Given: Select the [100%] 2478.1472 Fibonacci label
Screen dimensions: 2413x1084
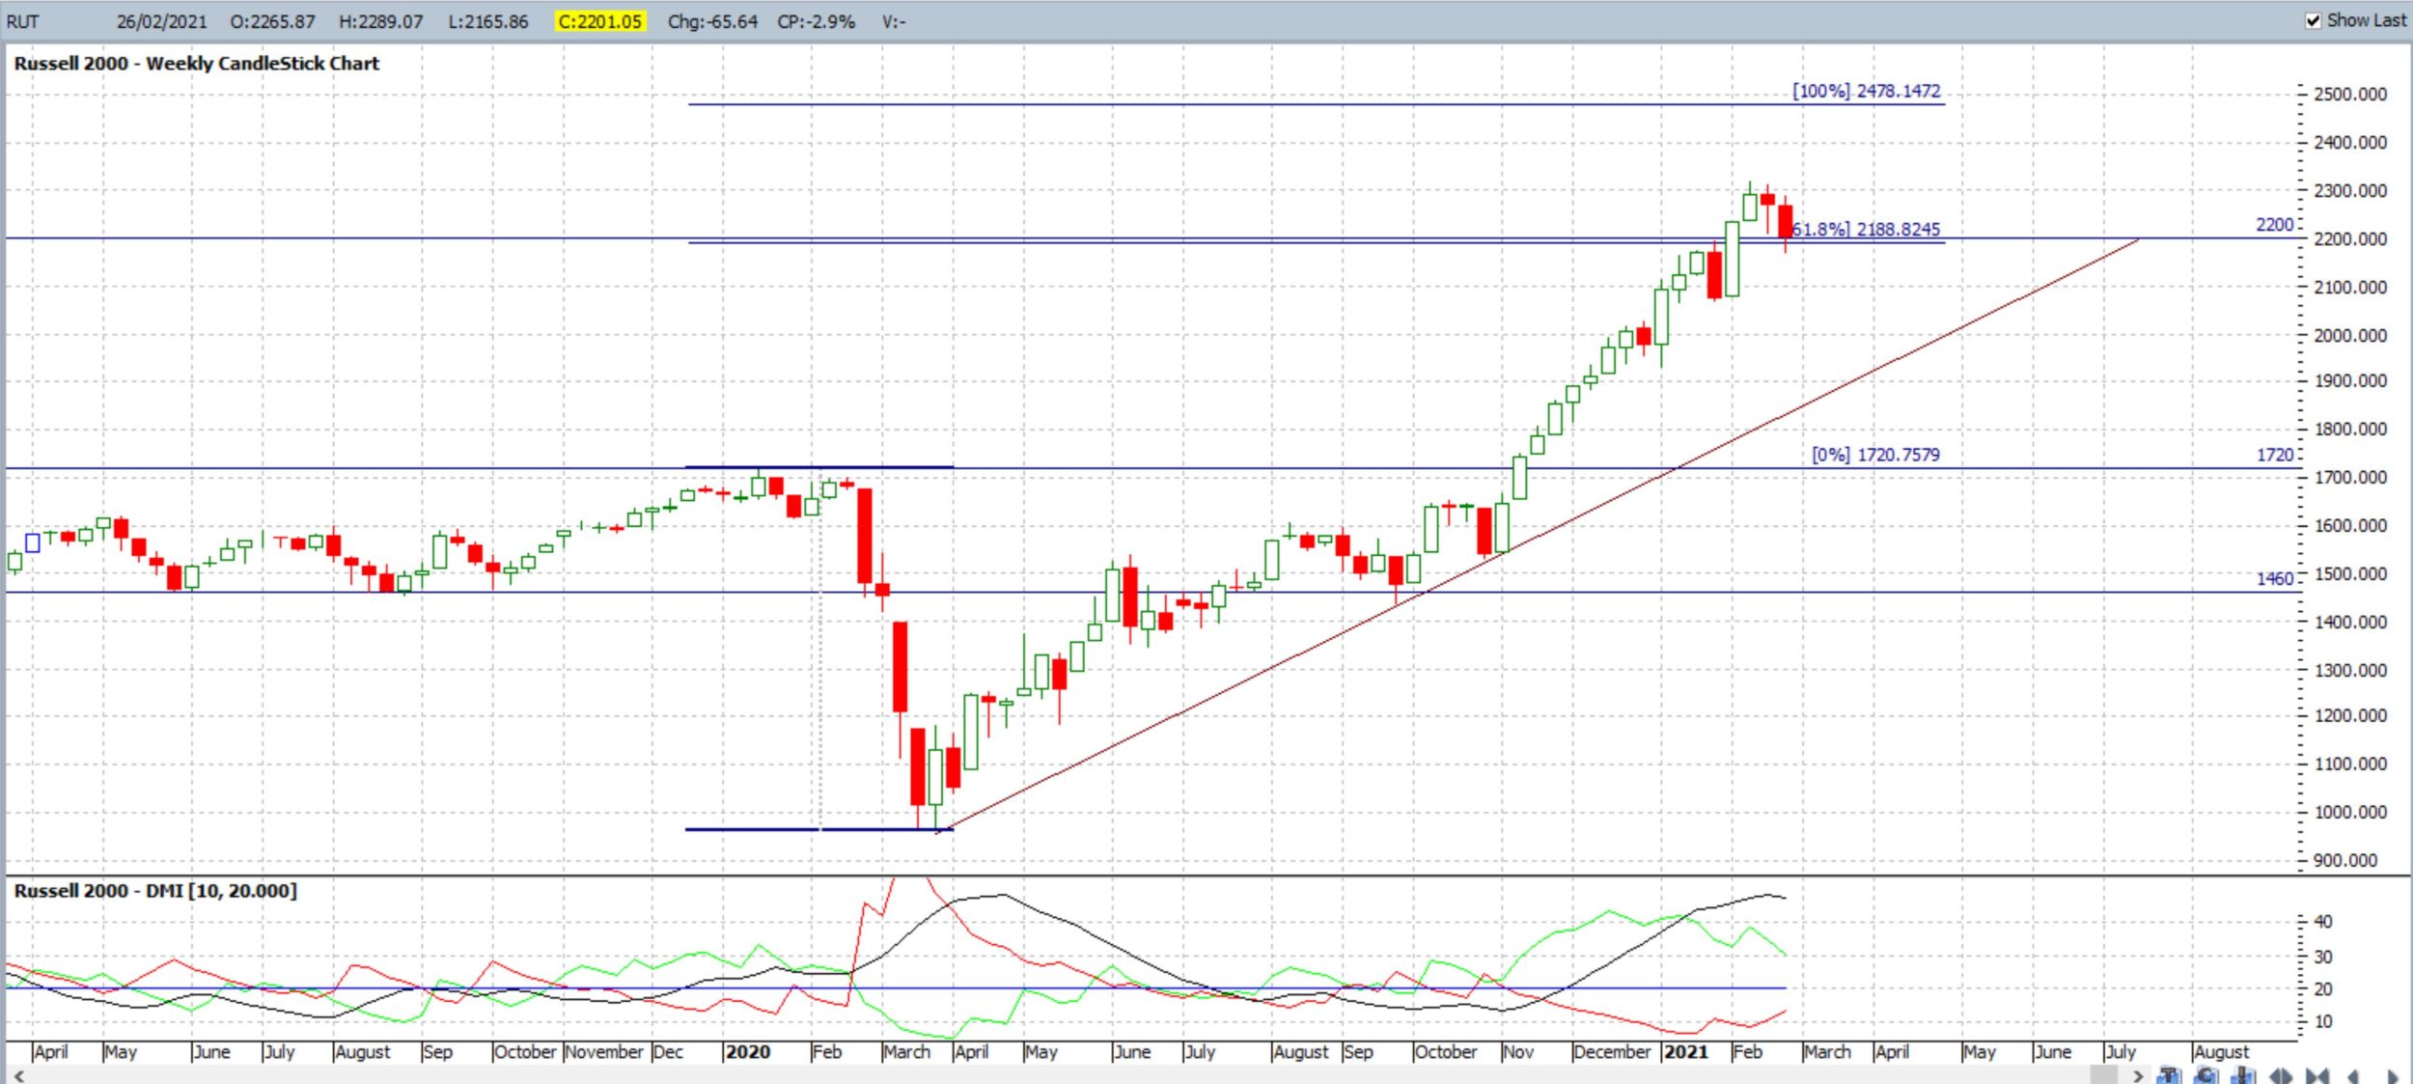Looking at the screenshot, I should click(1866, 91).
